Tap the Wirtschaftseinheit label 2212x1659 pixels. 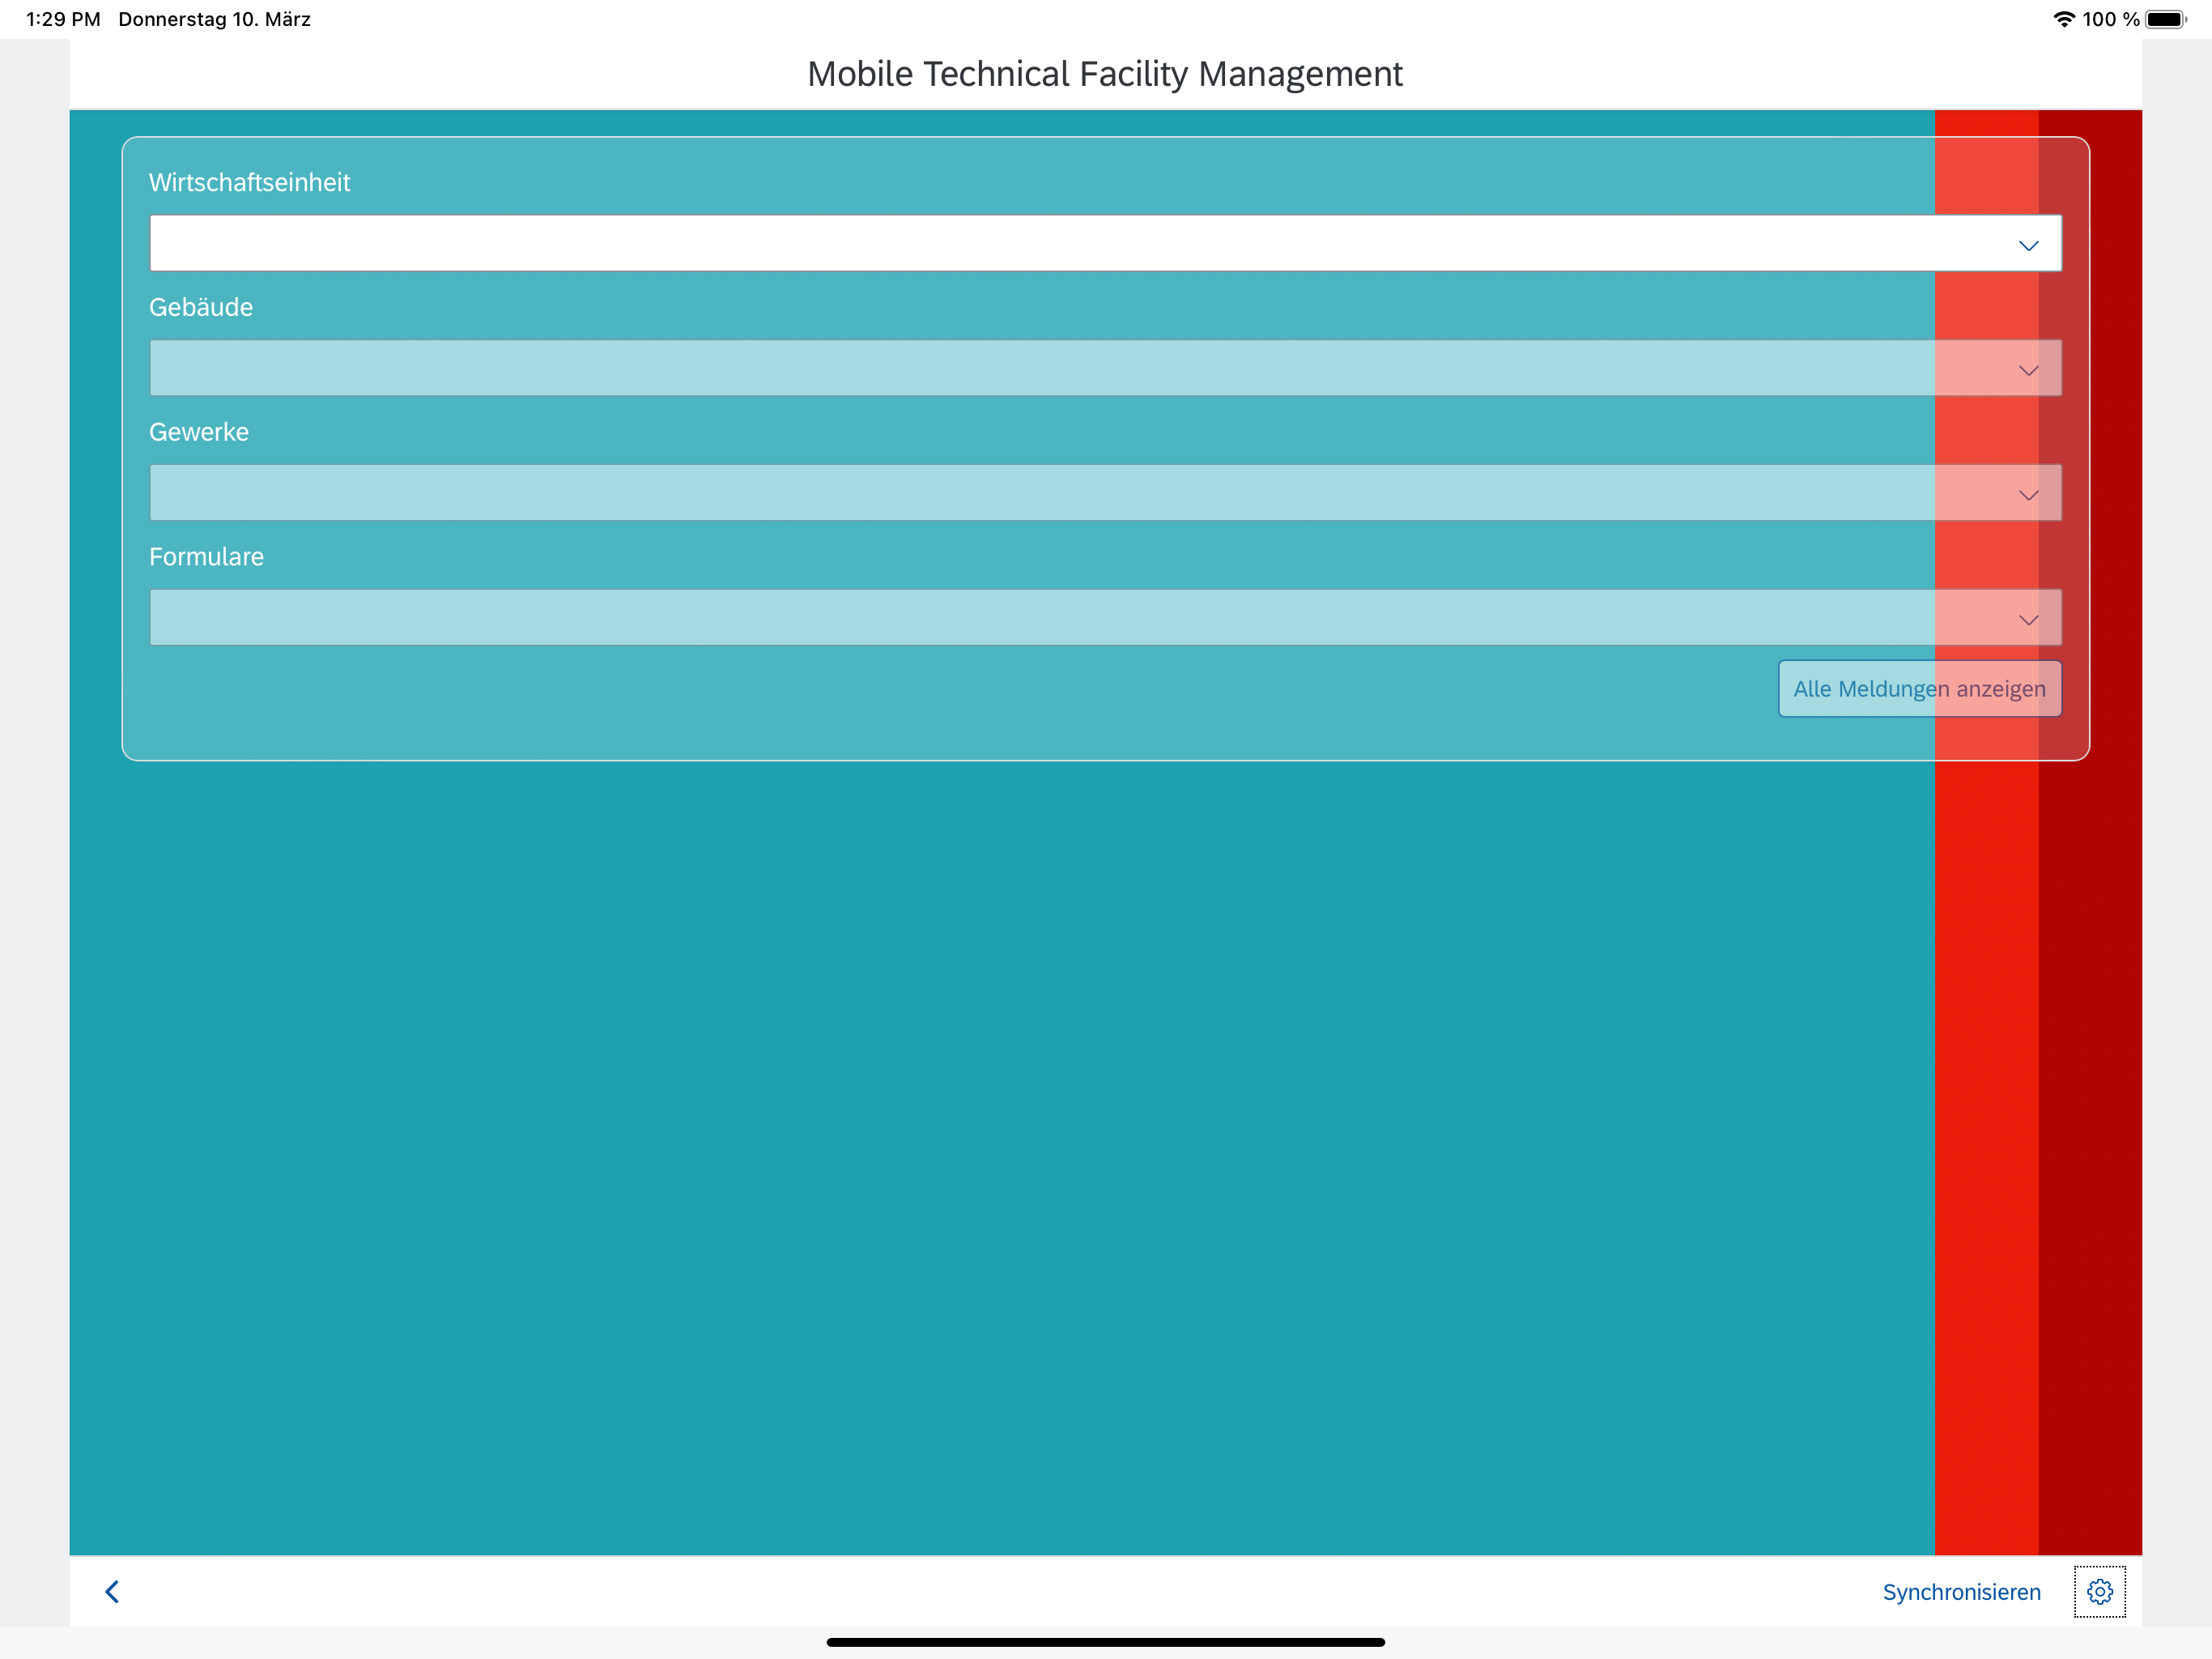pyautogui.click(x=249, y=182)
